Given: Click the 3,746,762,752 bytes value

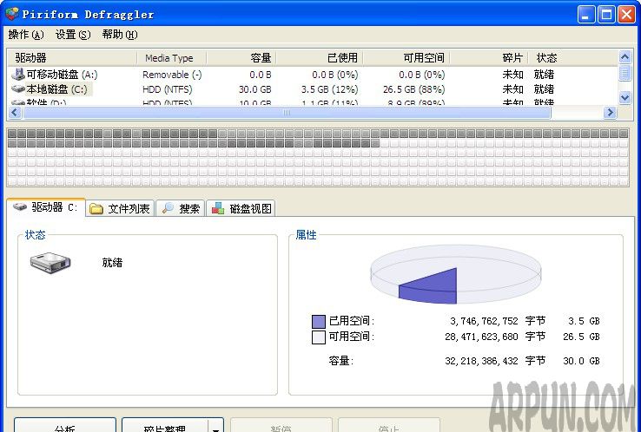Looking at the screenshot, I should tap(484, 321).
